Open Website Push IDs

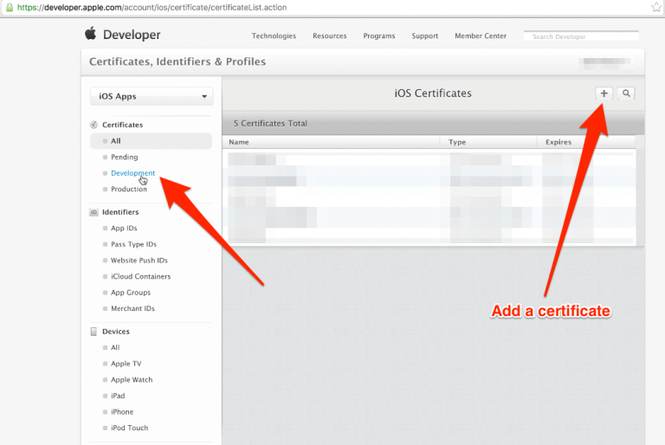tap(139, 261)
